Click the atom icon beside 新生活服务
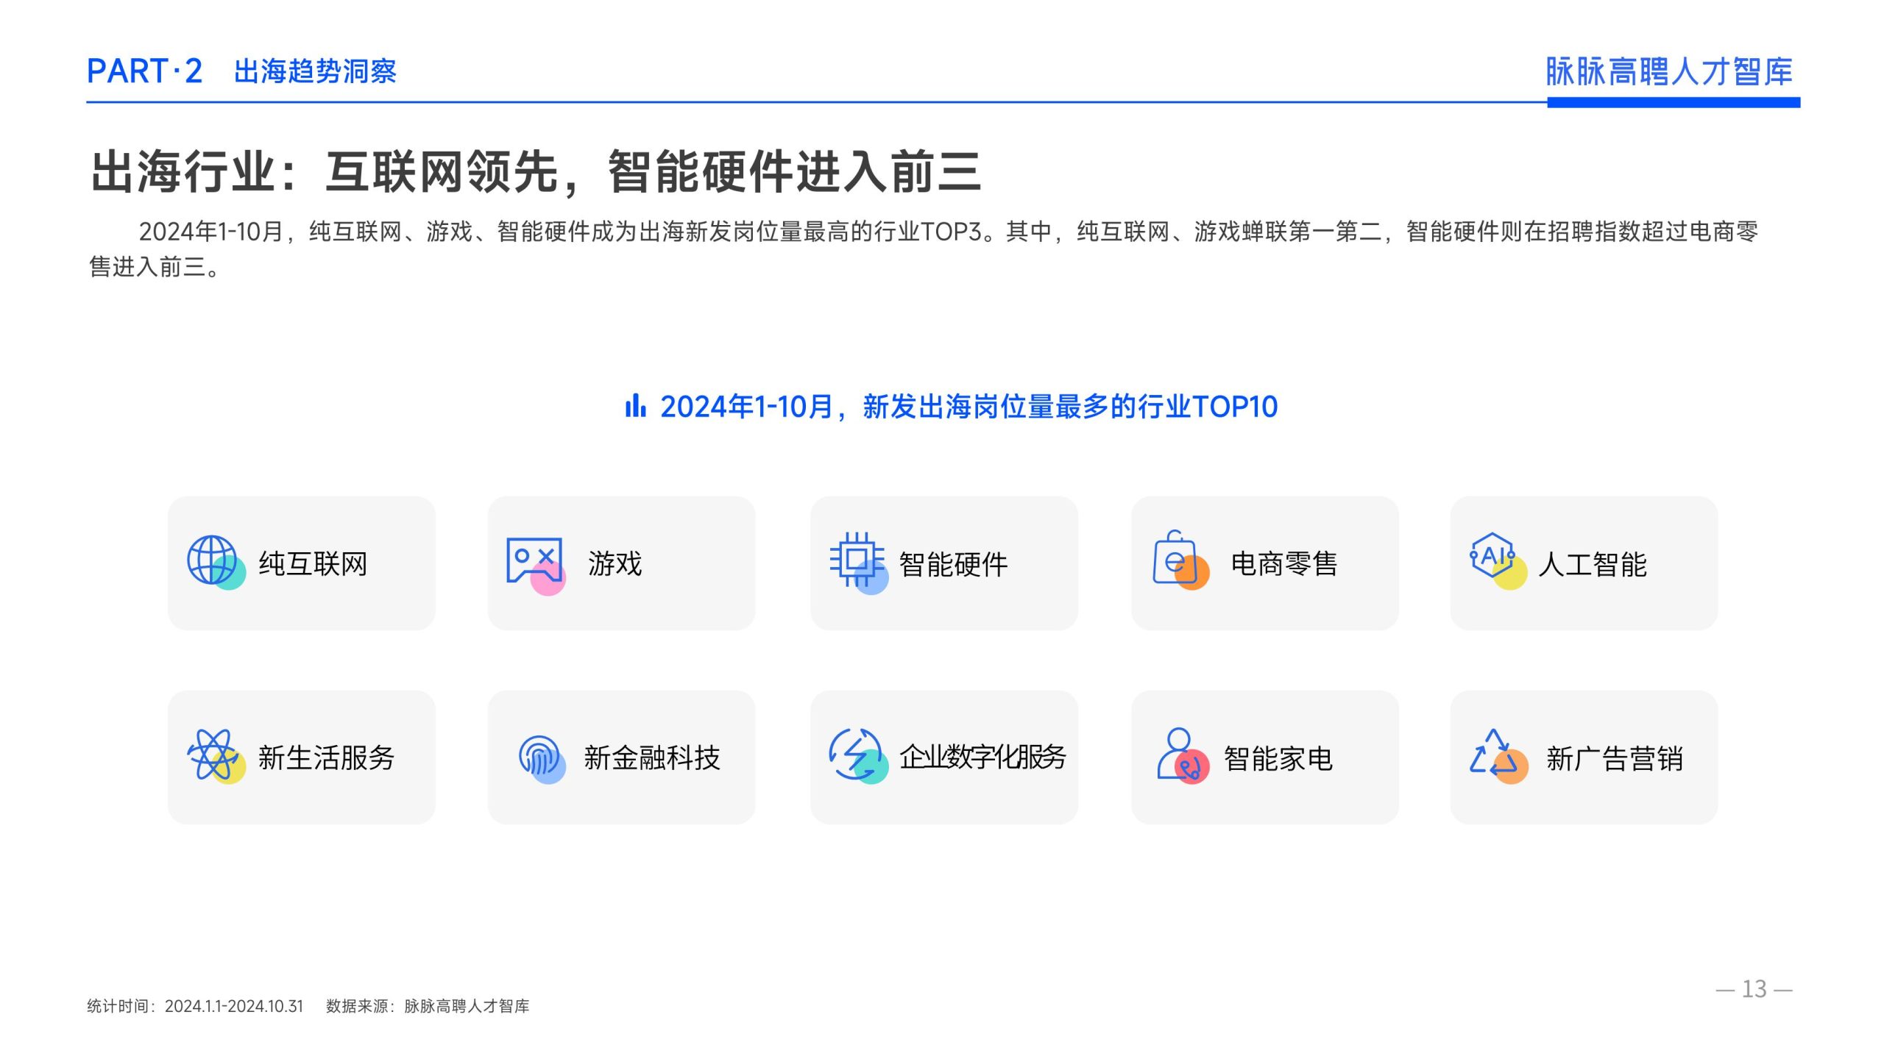 213,755
